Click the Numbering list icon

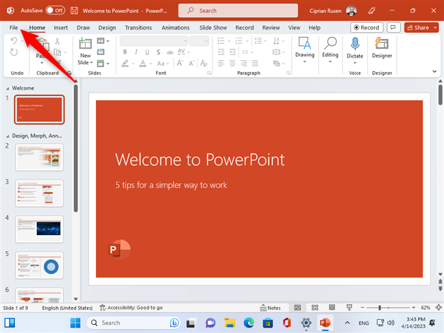[238, 41]
